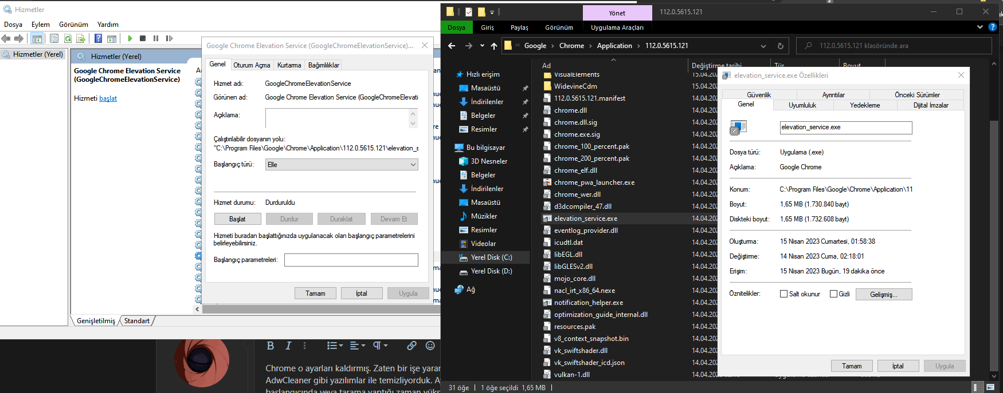Click the Pause Service icon in Hizmetler toolbar
This screenshot has height=393, width=1003.
pos(156,38)
